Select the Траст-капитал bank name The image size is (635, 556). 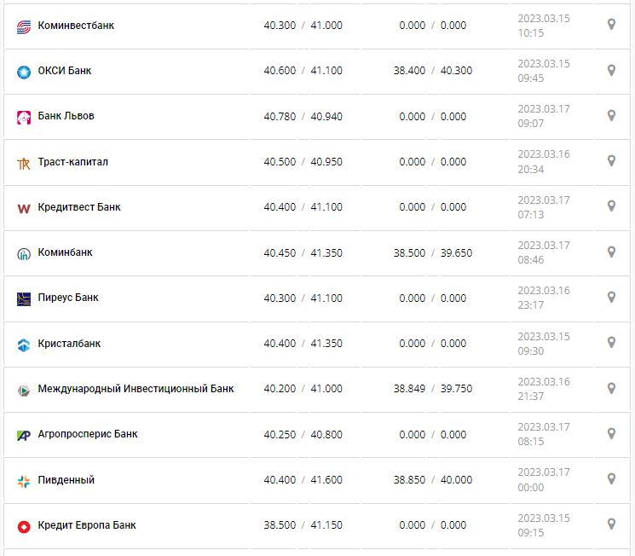tap(73, 162)
